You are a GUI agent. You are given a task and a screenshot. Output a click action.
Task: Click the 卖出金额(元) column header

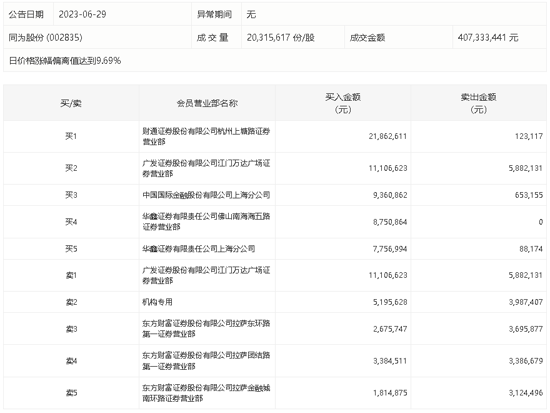tap(479, 103)
